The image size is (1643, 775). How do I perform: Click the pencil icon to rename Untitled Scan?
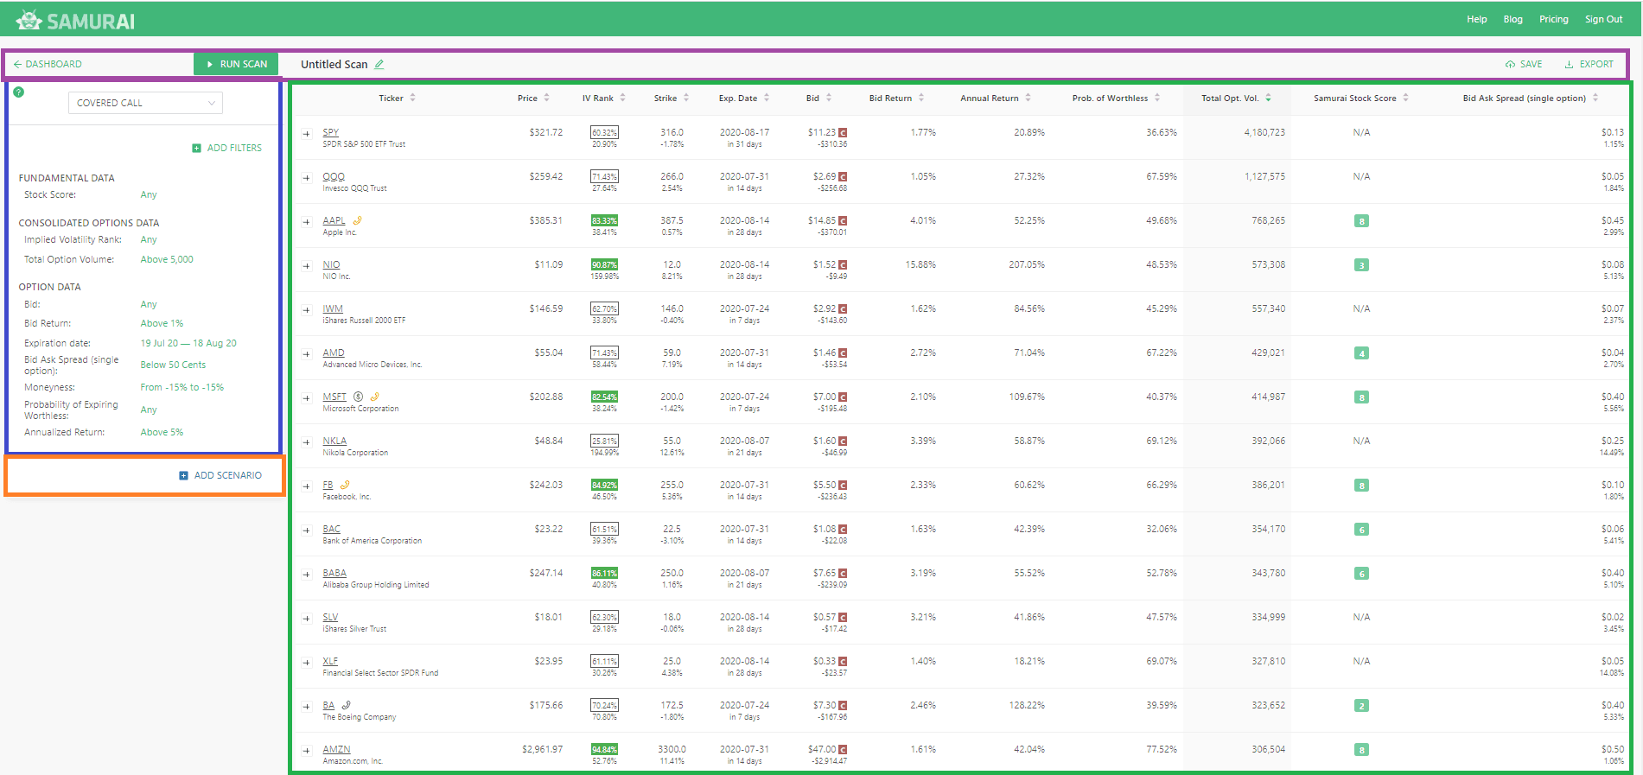379,64
